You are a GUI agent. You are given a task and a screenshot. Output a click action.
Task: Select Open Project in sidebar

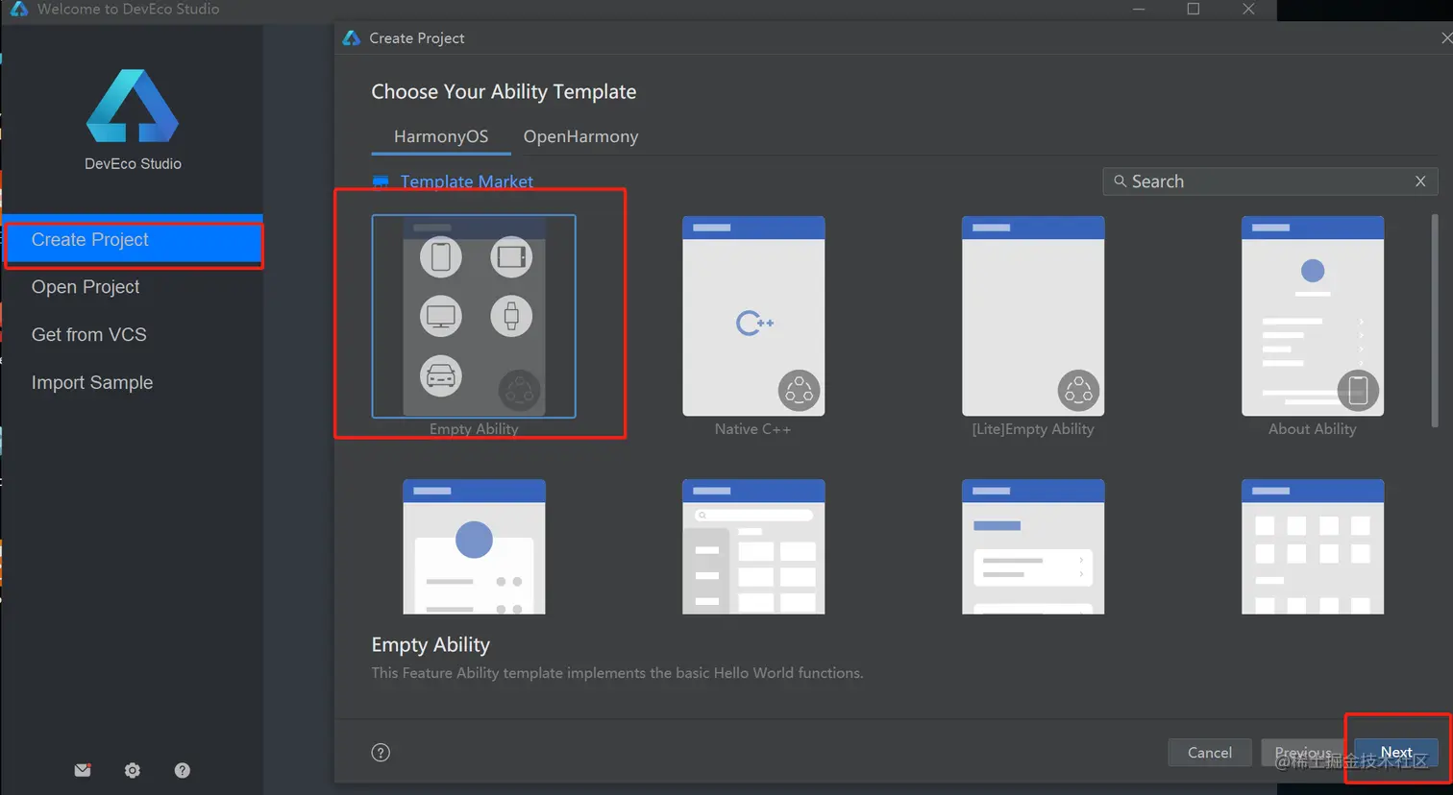point(86,287)
